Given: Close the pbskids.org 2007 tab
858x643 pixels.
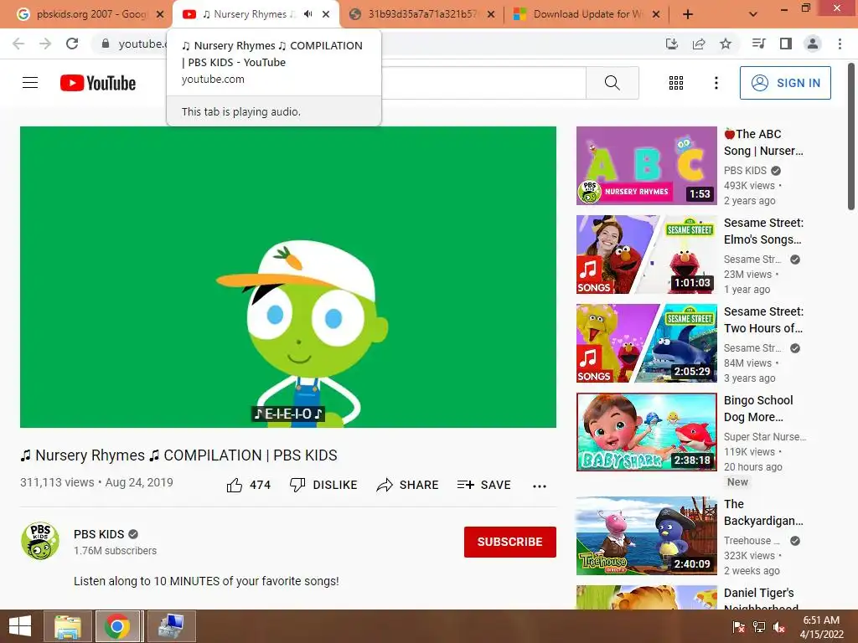Looking at the screenshot, I should tap(160, 14).
